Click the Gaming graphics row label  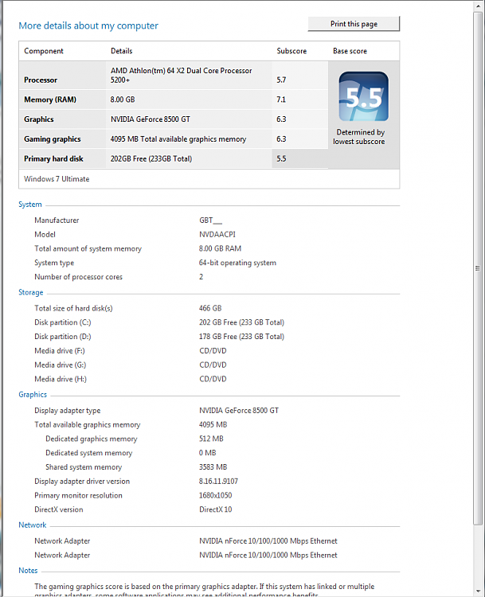coord(53,139)
